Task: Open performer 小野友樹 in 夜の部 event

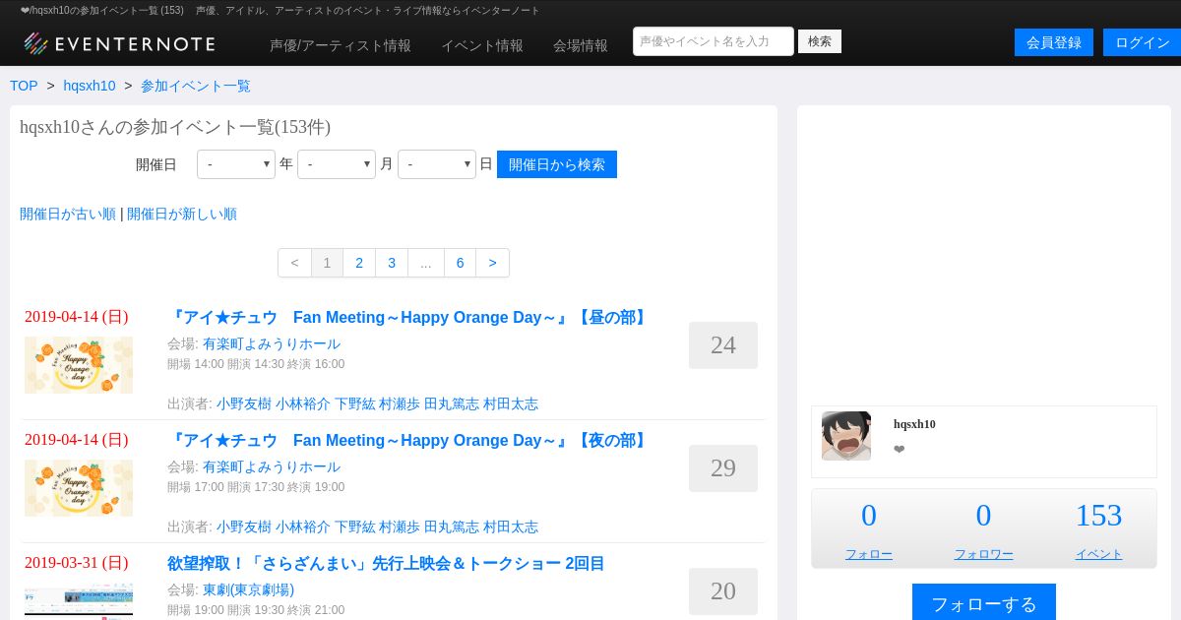Action: click(244, 527)
